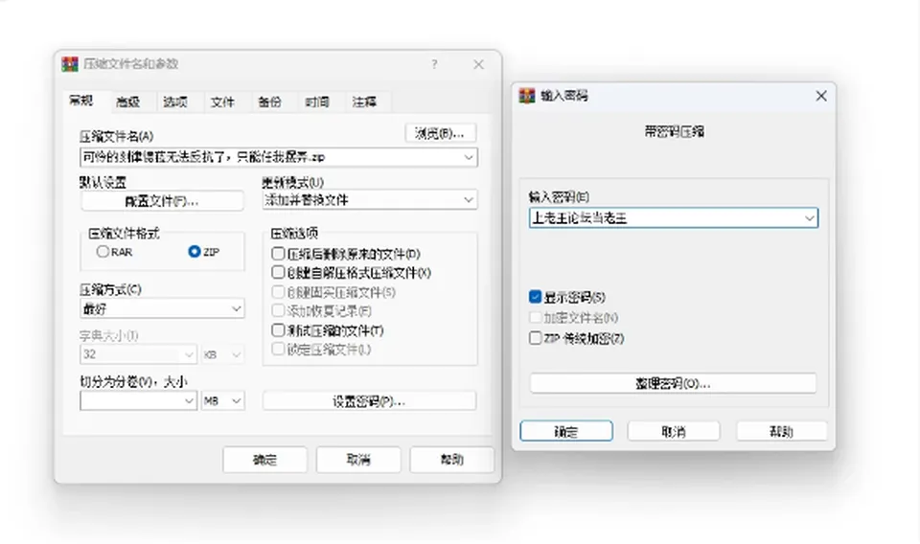Click the question mark help icon
The image size is (920, 544).
pos(434,64)
